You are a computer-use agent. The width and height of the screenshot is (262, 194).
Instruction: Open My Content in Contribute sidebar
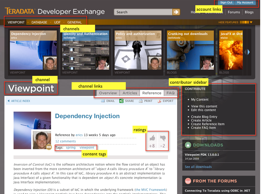[x=200, y=100]
